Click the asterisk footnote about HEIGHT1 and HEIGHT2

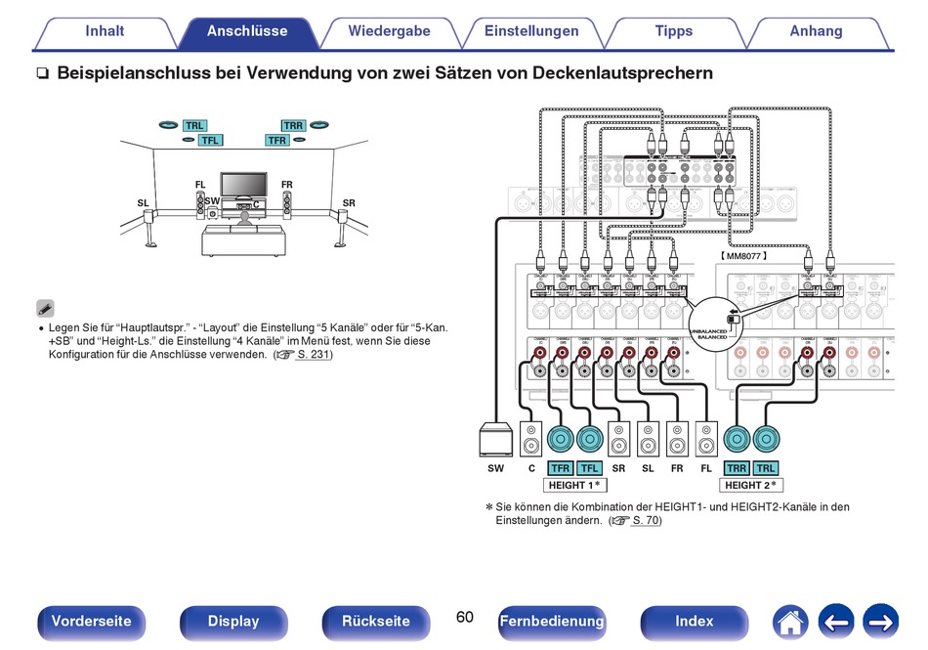667,514
